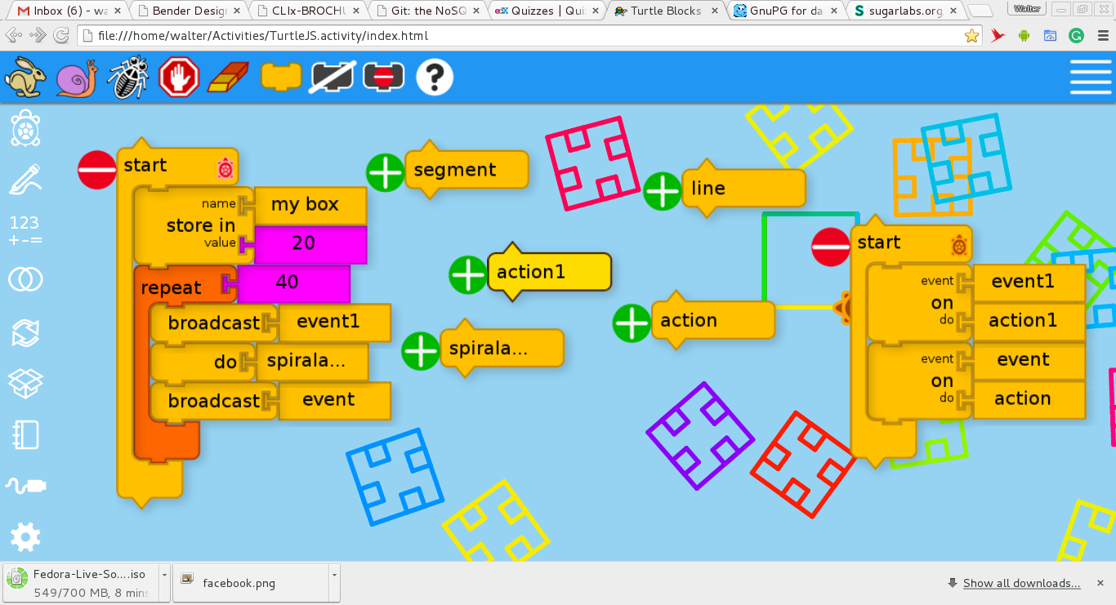Expand the collapsed segment action stack

(x=386, y=173)
